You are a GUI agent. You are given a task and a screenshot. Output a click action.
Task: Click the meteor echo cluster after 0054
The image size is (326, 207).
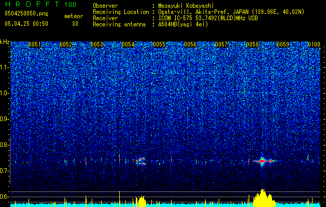tap(140, 161)
